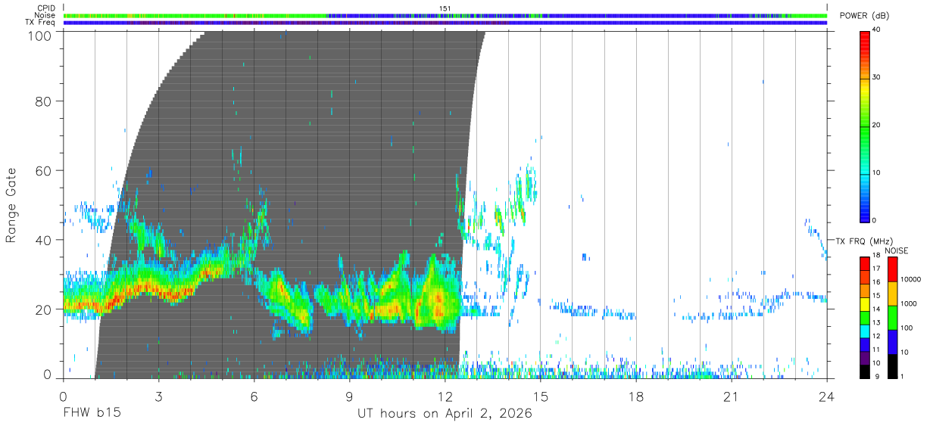The width and height of the screenshot is (930, 429).
Task: Click the 14 label on TX FRQ legend
Action: [x=877, y=309]
